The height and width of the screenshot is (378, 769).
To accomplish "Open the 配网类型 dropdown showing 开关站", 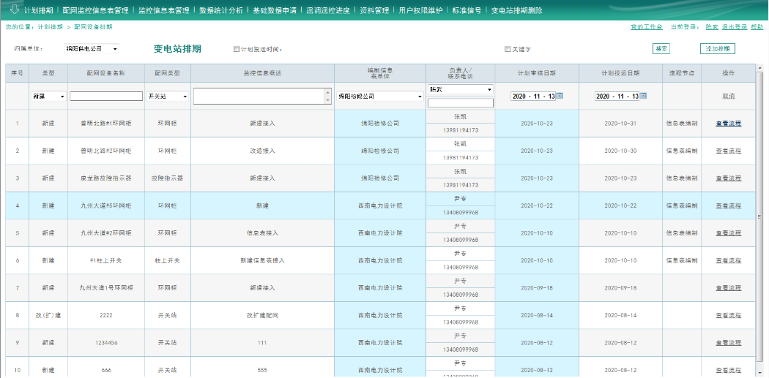I will [x=167, y=97].
